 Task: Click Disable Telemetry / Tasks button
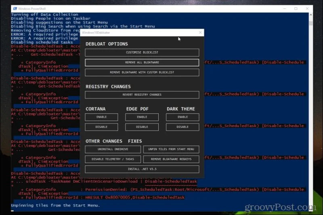click(113, 159)
